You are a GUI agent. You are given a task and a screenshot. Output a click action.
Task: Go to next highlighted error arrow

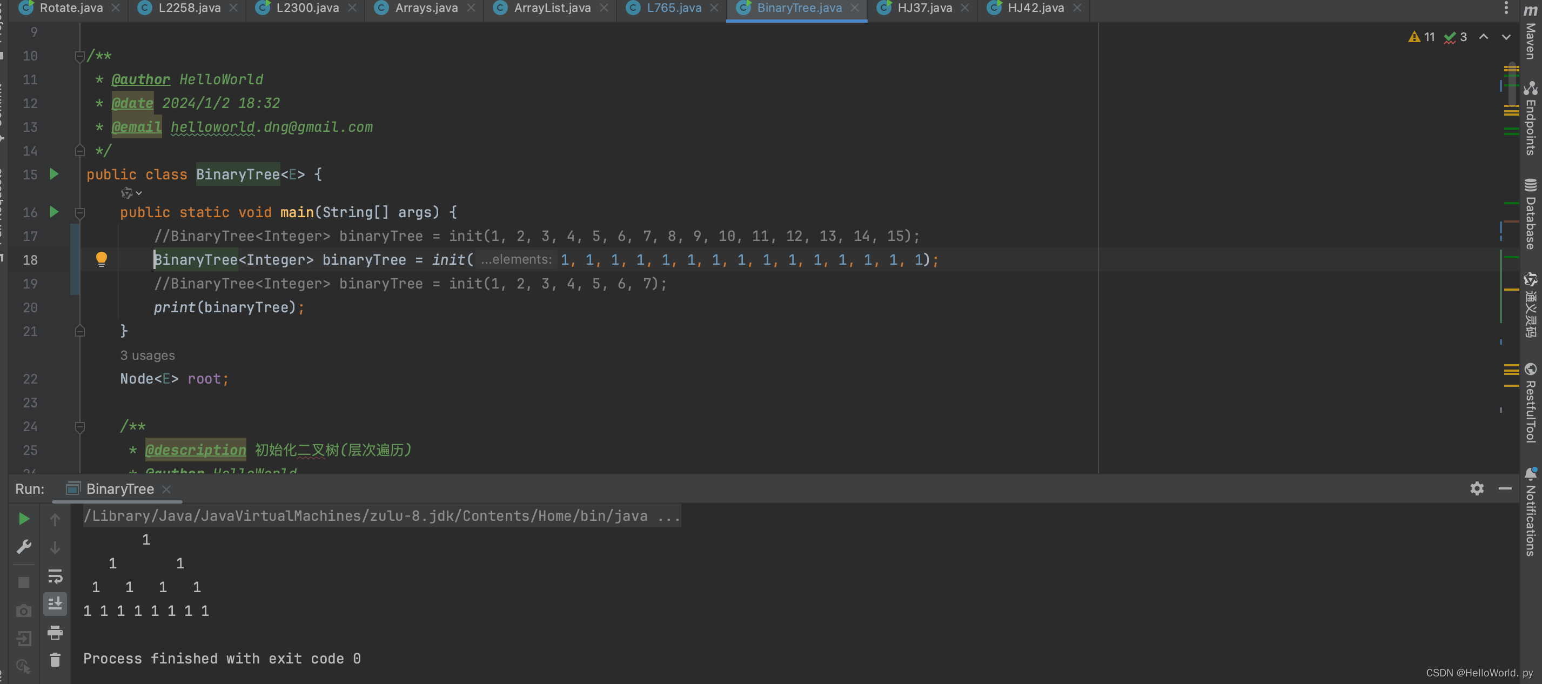tap(1506, 37)
